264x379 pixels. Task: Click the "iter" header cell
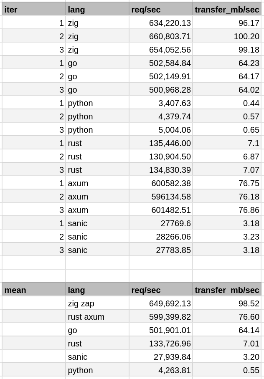click(x=33, y=10)
